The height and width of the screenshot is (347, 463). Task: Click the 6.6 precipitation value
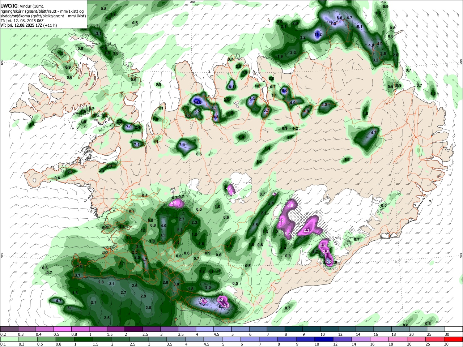(339, 18)
